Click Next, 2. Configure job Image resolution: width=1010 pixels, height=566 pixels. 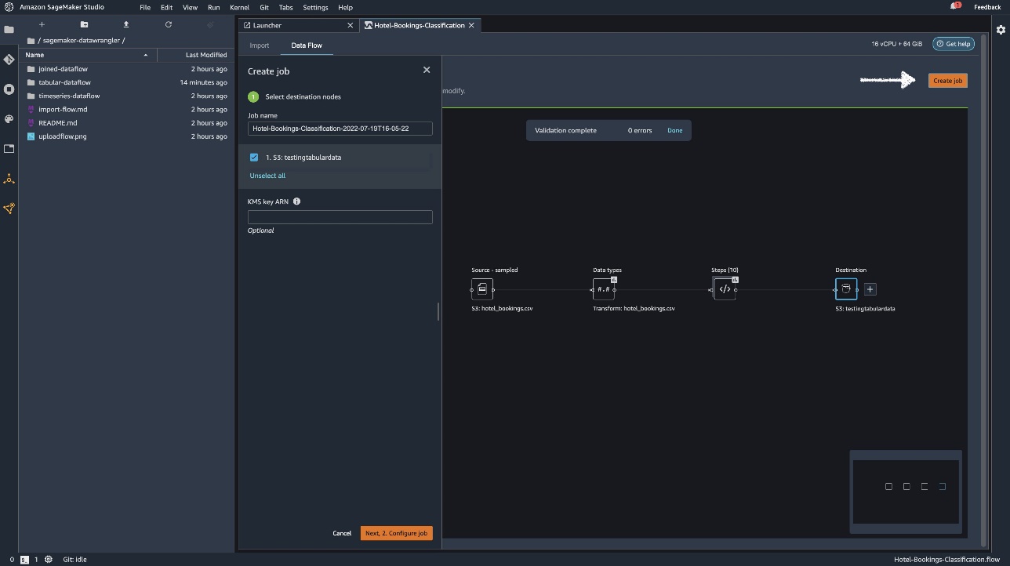[396, 533]
